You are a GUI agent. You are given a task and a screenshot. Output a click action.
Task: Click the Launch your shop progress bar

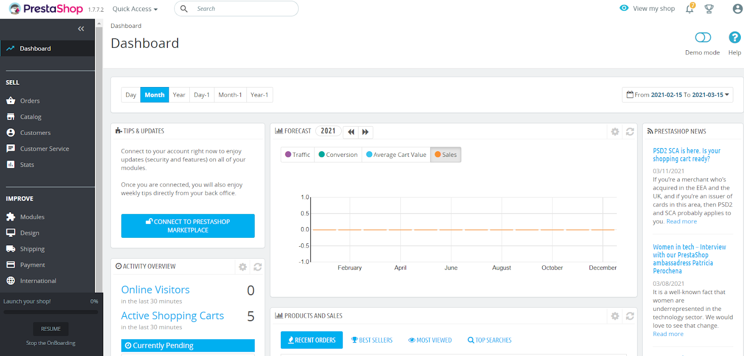pos(51,312)
